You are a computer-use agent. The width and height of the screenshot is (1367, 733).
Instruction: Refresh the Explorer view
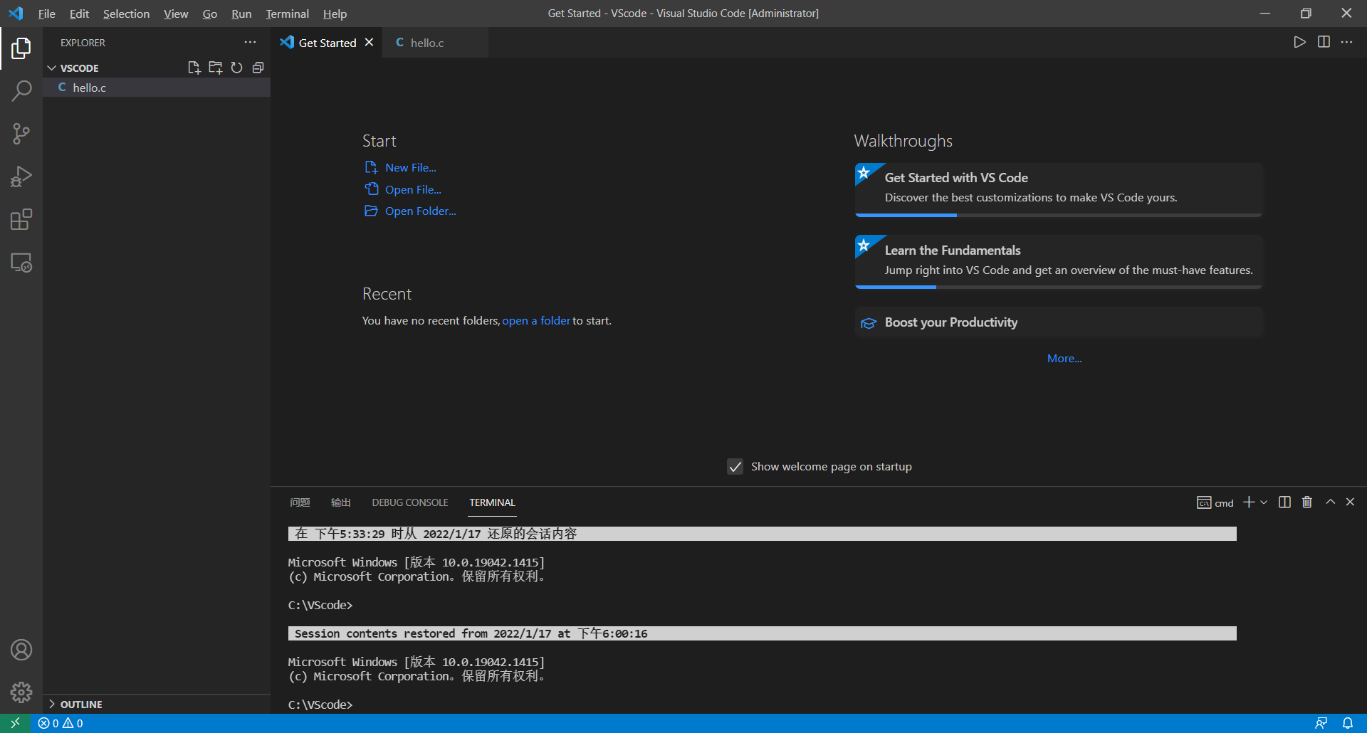[237, 68]
